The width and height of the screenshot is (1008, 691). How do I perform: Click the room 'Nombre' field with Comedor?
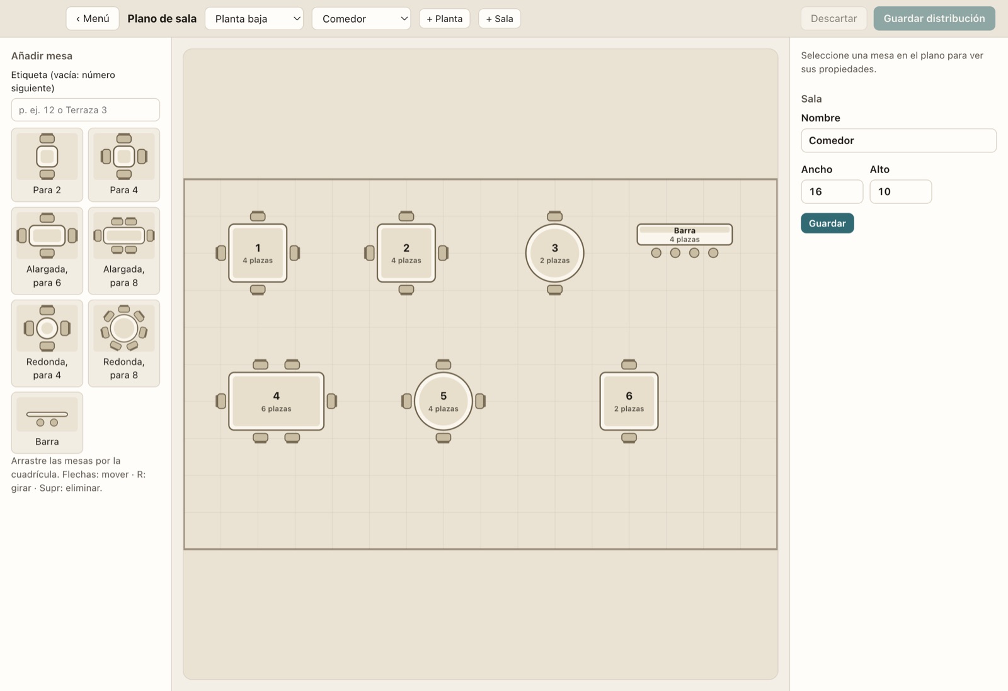[899, 140]
